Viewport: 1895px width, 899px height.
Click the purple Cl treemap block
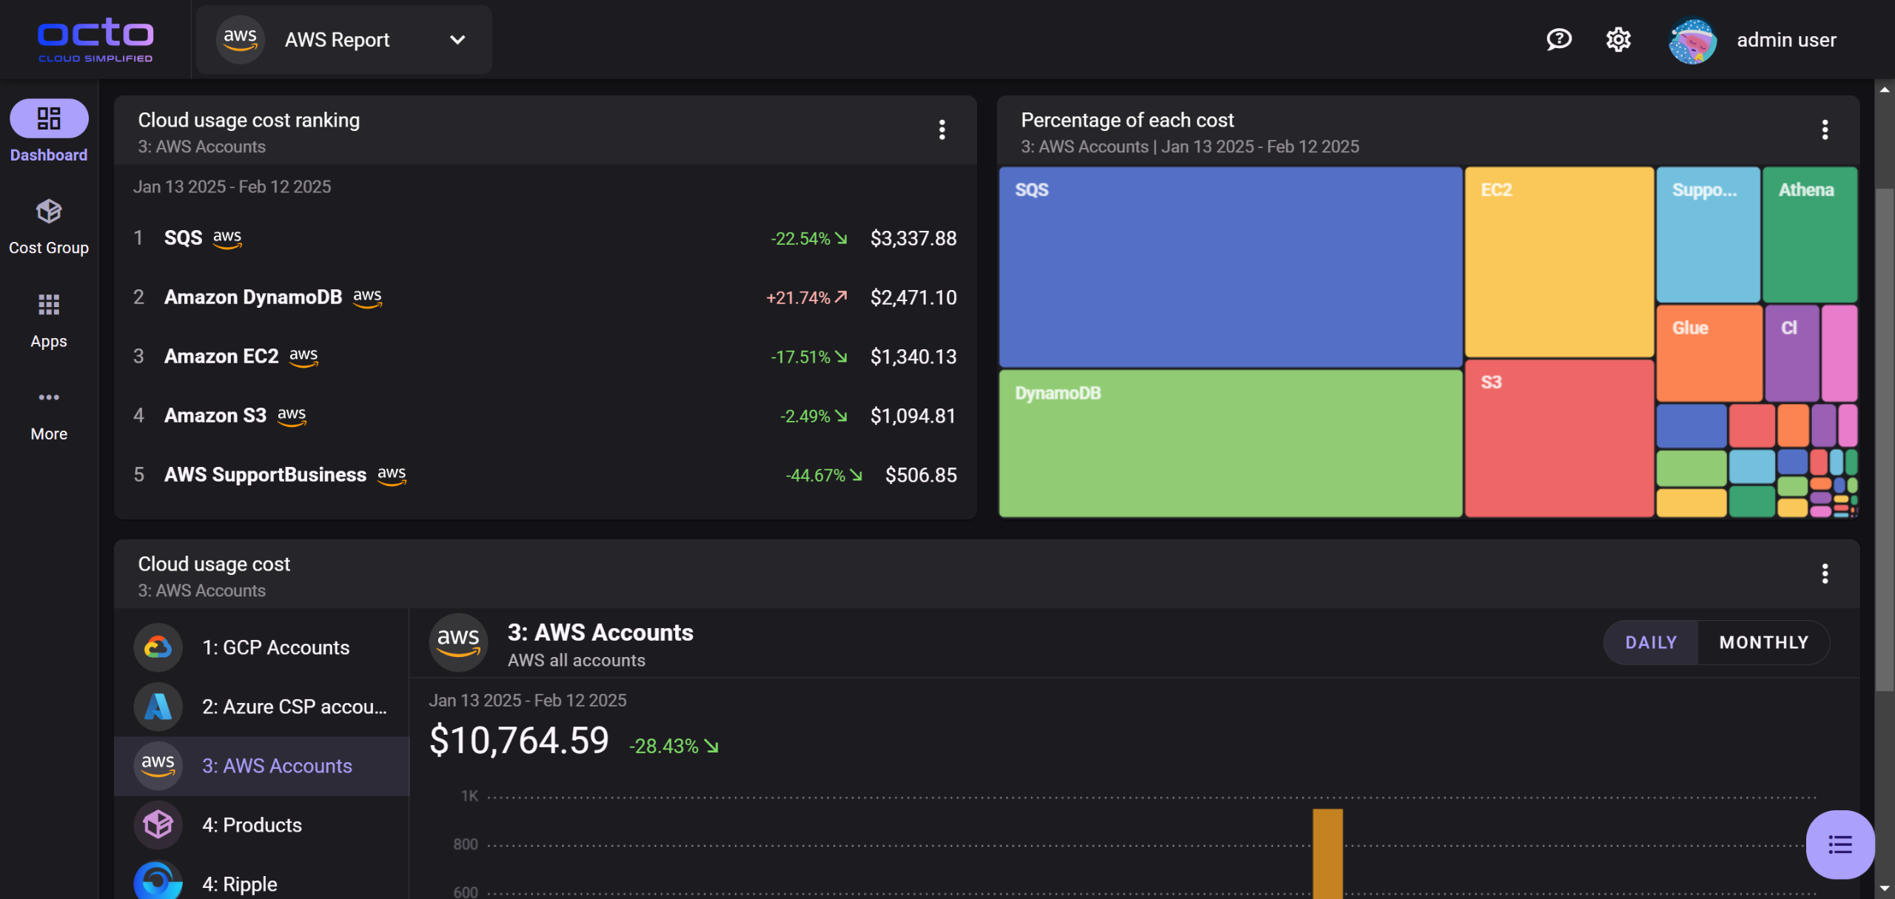point(1791,354)
